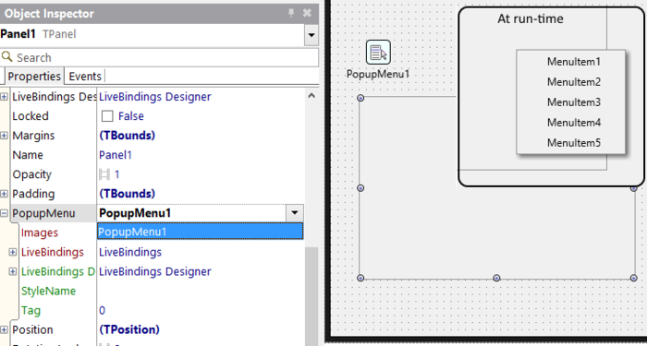Select the Opacity property name
This screenshot has width=647, height=346.
tap(31, 174)
